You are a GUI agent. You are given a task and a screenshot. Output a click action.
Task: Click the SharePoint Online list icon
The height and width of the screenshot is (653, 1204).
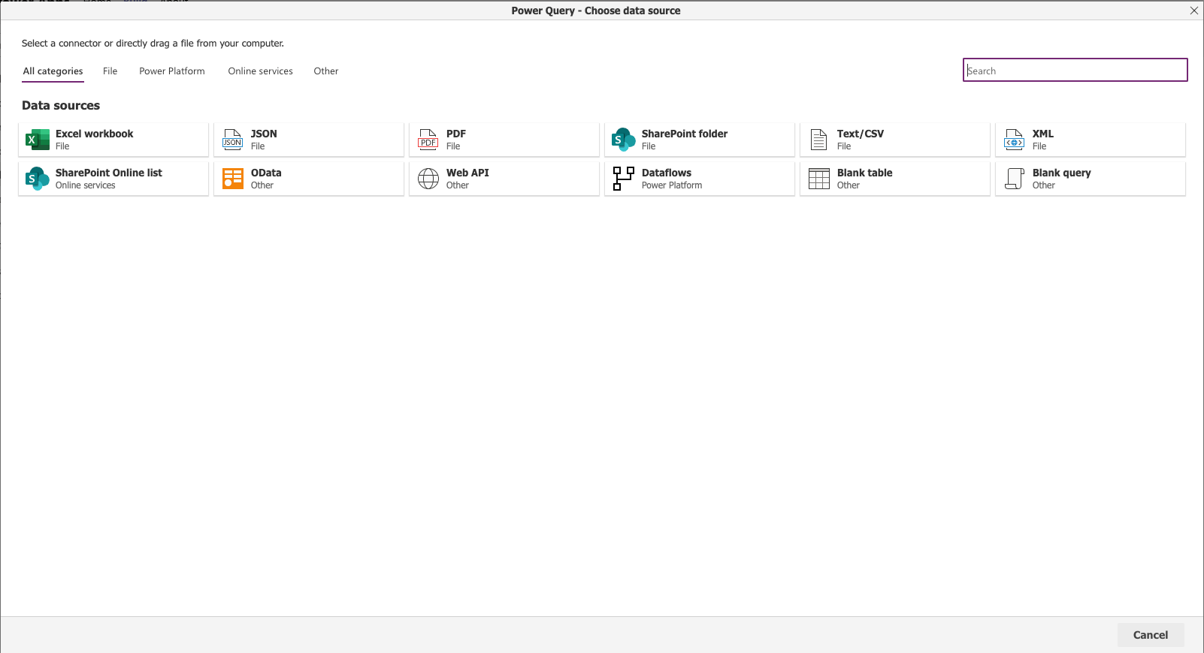pyautogui.click(x=37, y=179)
